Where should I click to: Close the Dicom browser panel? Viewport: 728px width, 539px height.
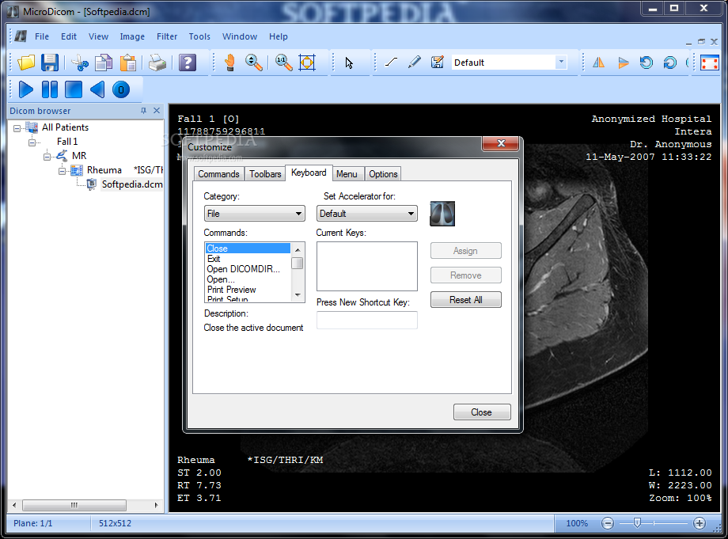(x=157, y=111)
